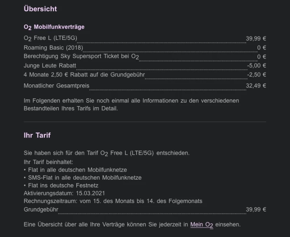Click the Aktivierungsdatum 15.03.2021 text
Viewport: 290px width, 237px height.
pyautogui.click(x=64, y=193)
